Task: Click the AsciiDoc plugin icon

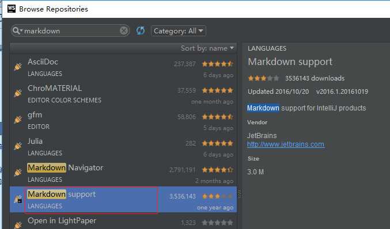Action: pyautogui.click(x=18, y=67)
